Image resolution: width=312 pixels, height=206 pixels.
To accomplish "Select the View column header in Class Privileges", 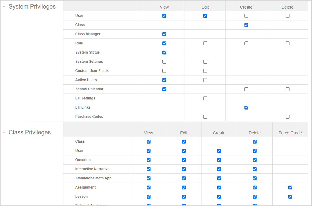I will [x=148, y=133].
